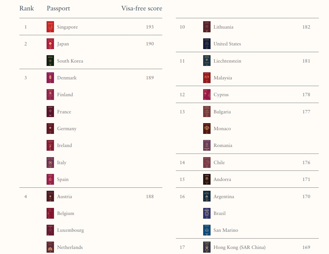Click the Visa-free score column header
The height and width of the screenshot is (254, 329).
point(142,8)
